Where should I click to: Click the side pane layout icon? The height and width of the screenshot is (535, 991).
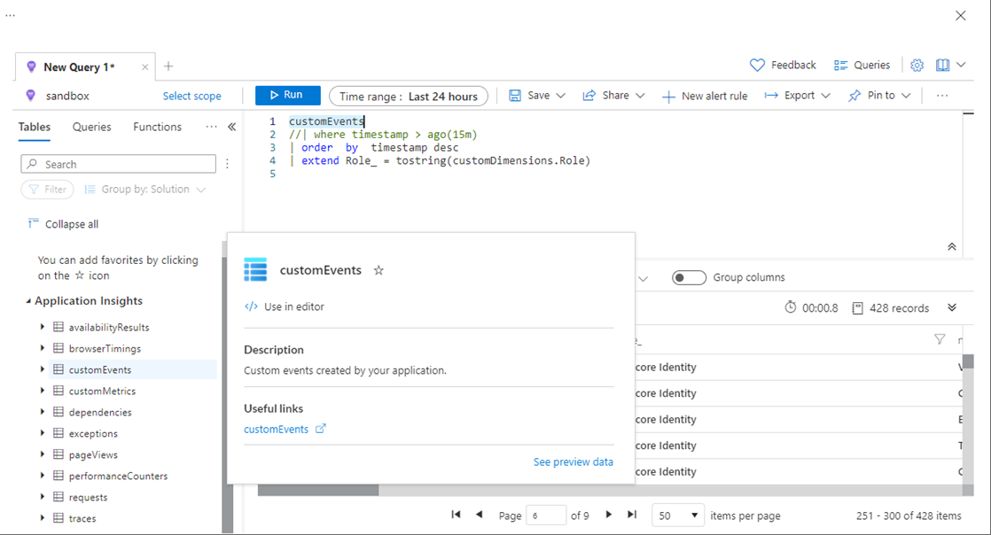pyautogui.click(x=943, y=65)
